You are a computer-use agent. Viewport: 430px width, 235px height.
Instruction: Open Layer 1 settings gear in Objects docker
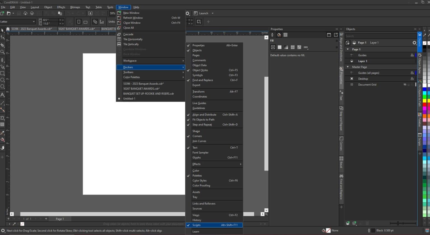[x=414, y=42]
